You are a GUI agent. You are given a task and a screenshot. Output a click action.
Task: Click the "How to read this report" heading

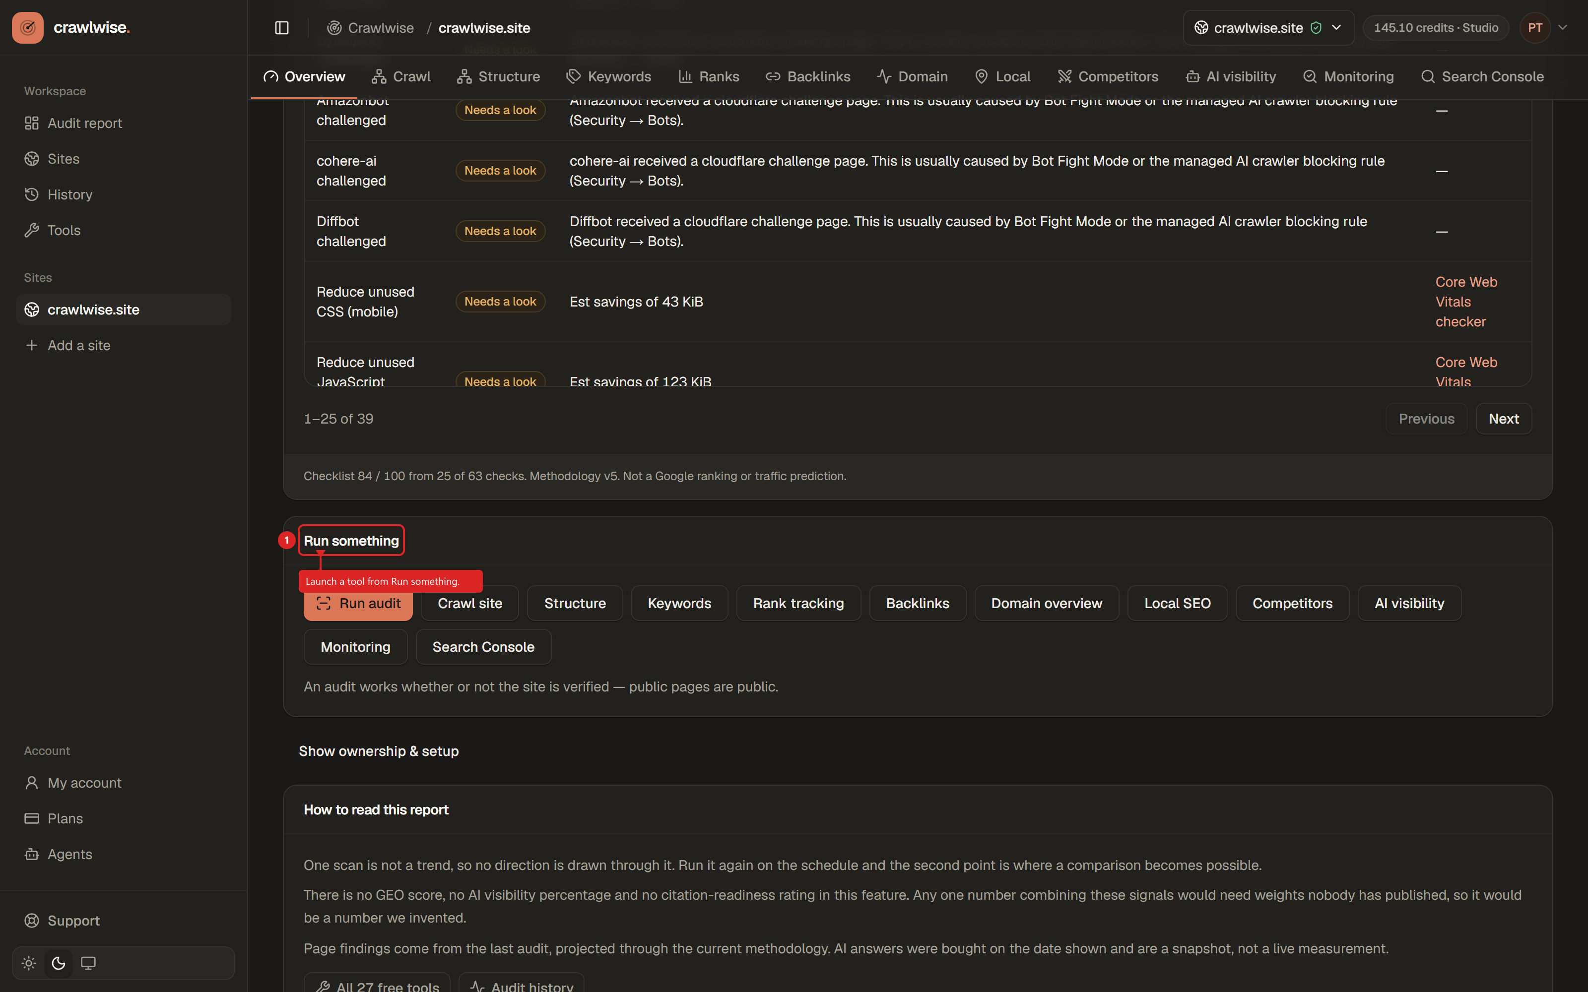click(x=376, y=809)
